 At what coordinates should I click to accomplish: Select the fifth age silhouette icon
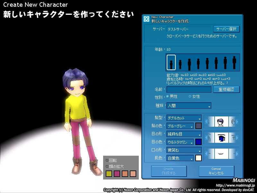click(x=207, y=63)
